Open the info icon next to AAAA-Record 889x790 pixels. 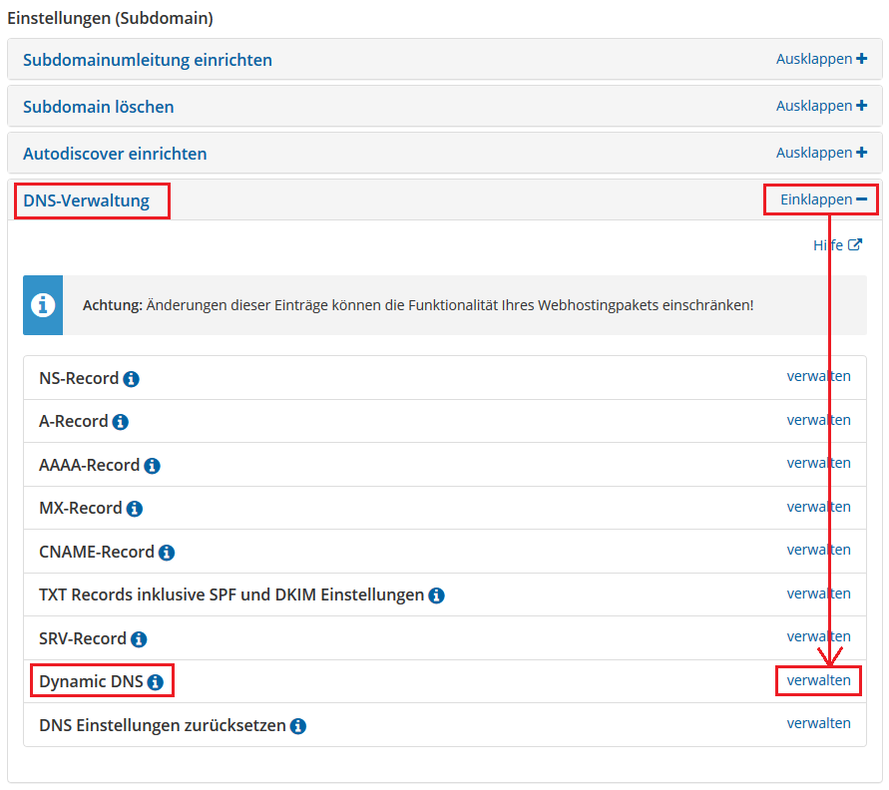click(x=152, y=466)
